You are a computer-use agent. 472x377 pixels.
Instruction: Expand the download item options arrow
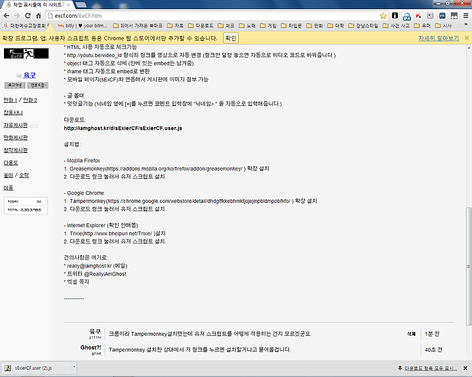coord(73,367)
